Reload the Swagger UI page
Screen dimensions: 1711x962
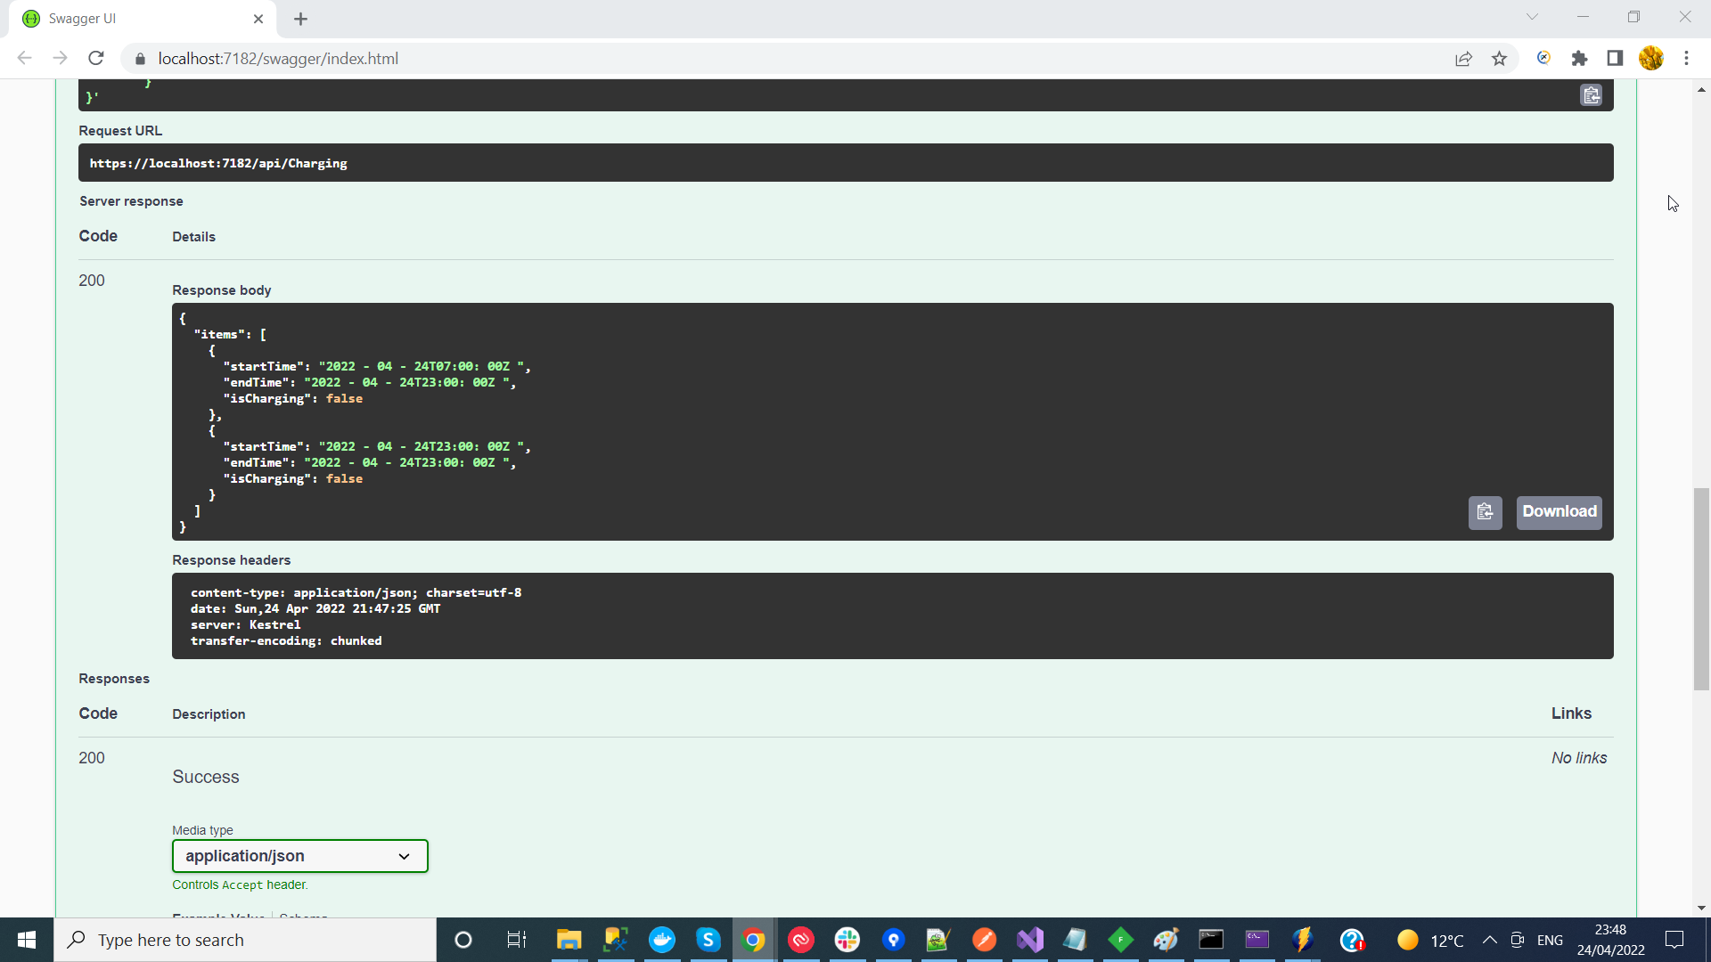(96, 59)
